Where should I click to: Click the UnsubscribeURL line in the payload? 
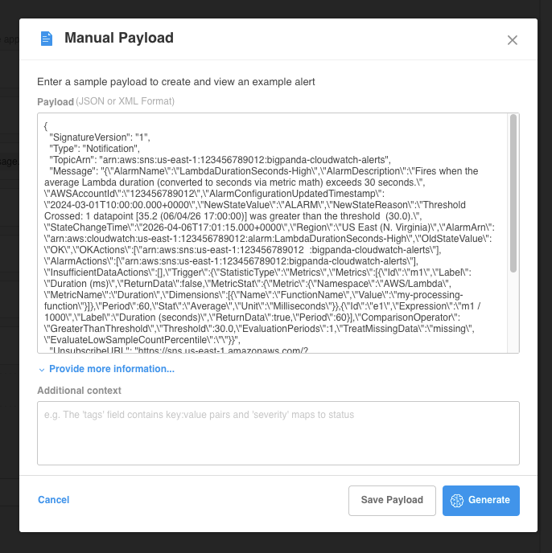pos(179,350)
